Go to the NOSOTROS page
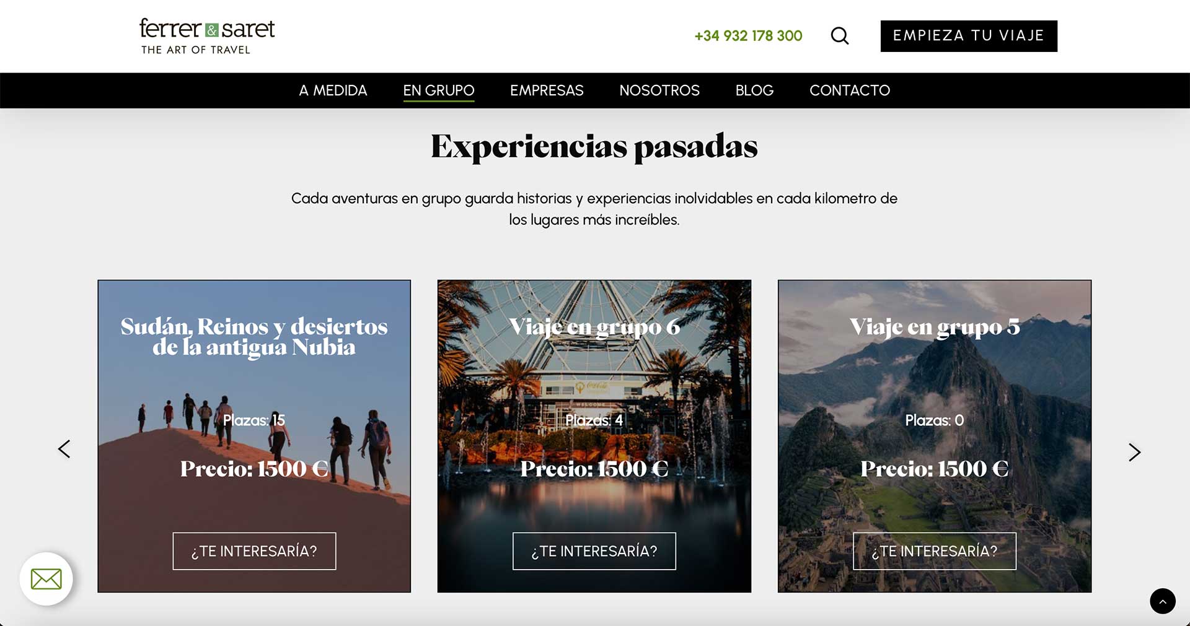The height and width of the screenshot is (626, 1190). pos(659,90)
